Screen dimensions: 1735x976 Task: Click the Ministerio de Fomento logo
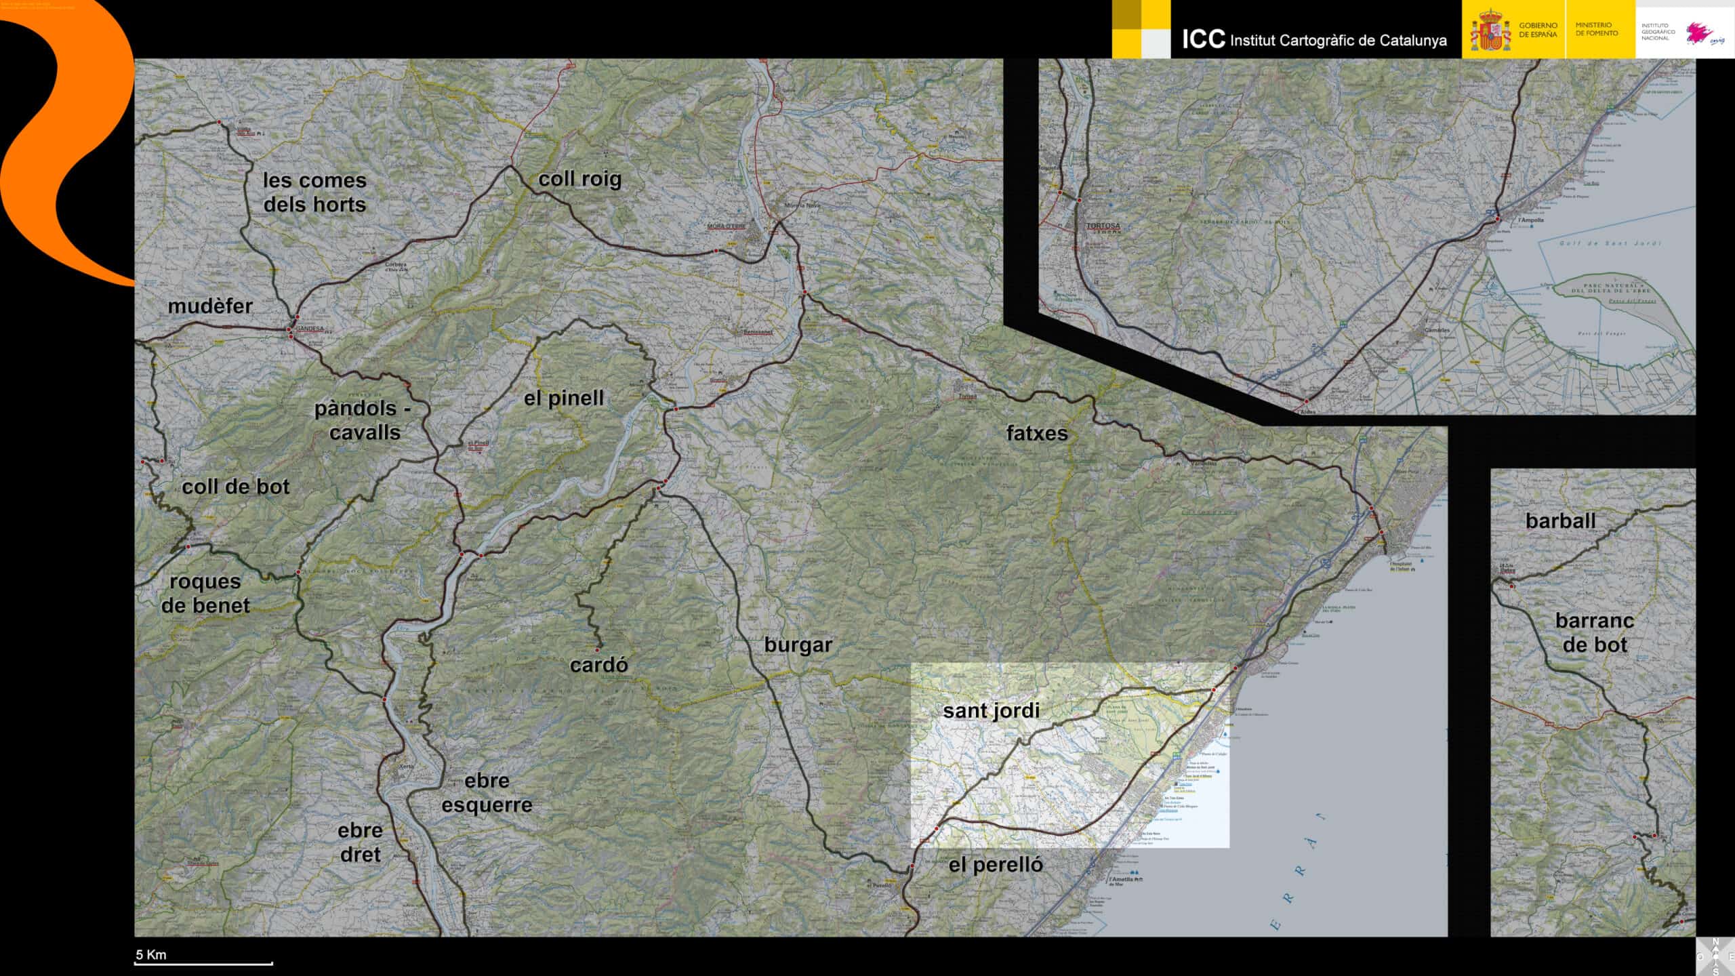click(1596, 29)
